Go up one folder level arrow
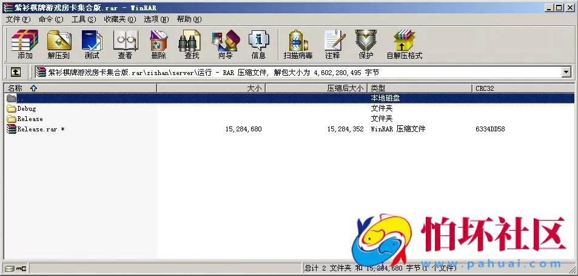 coord(16,72)
